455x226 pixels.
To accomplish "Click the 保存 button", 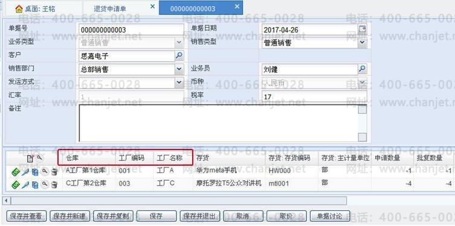I will (157, 216).
